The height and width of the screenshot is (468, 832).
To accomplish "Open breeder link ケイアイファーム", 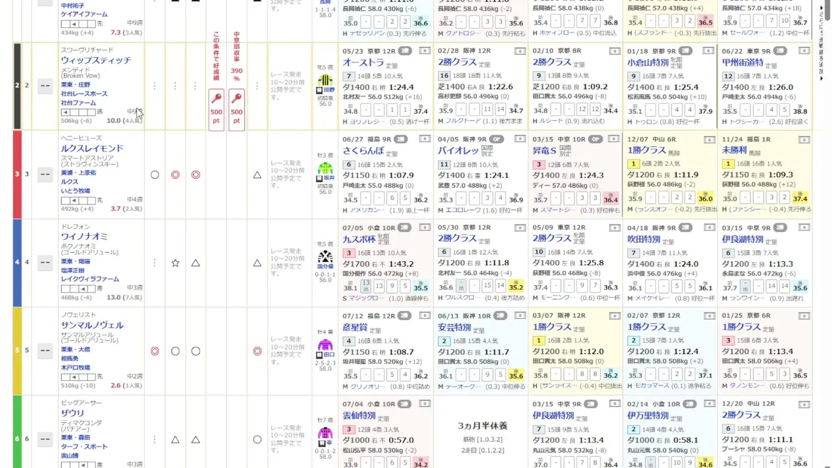I will [x=84, y=14].
